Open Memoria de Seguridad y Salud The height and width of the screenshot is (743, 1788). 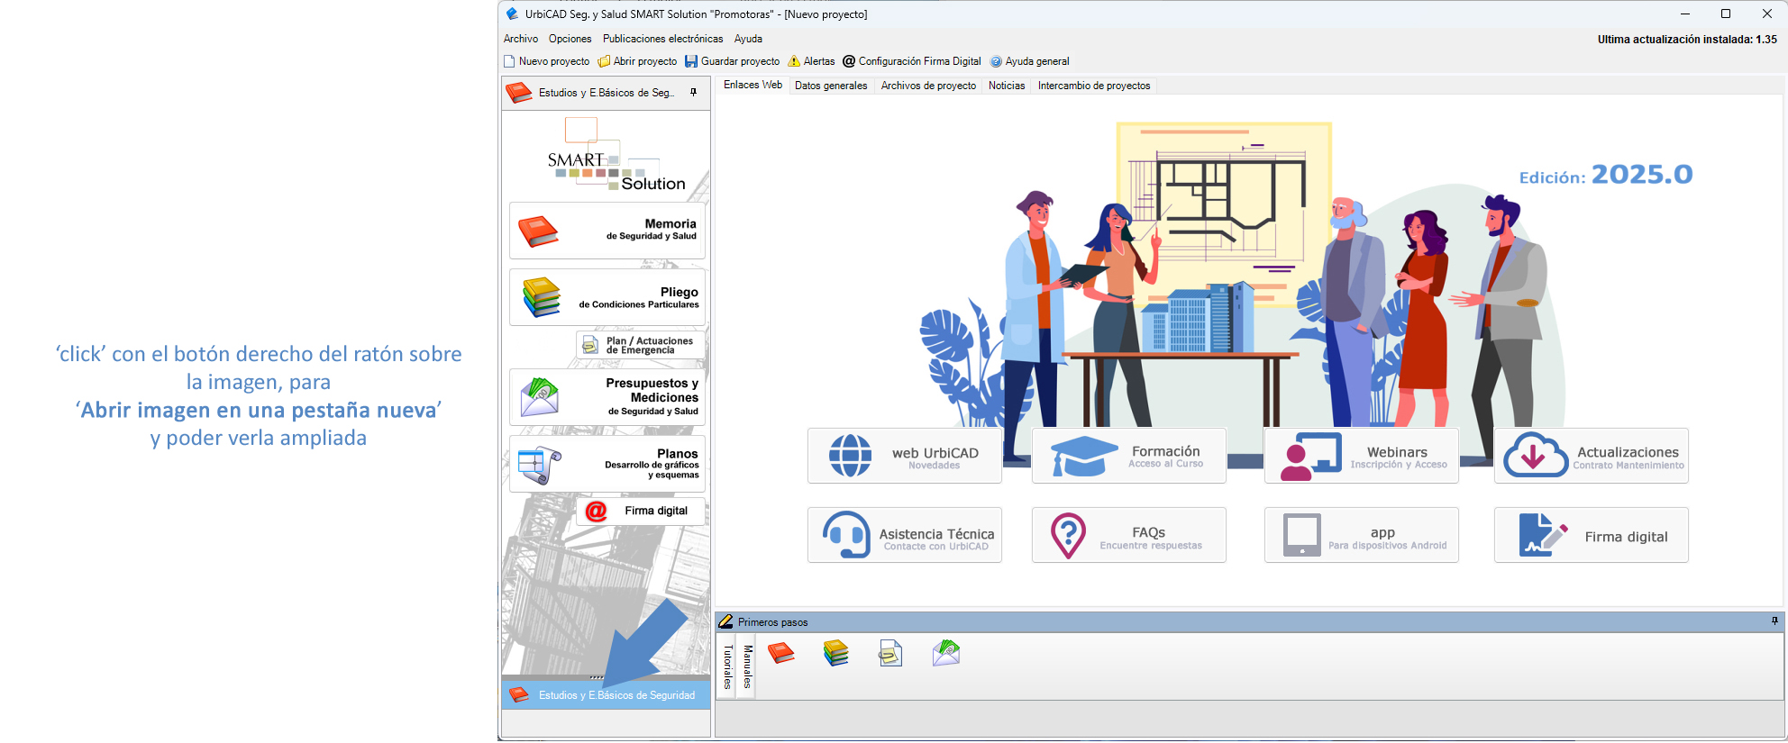pos(607,231)
